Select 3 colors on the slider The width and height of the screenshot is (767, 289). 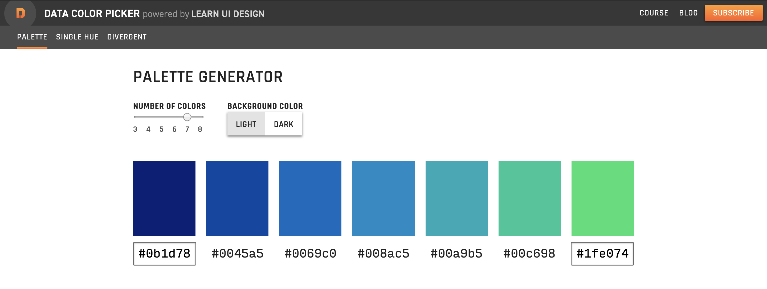point(136,117)
